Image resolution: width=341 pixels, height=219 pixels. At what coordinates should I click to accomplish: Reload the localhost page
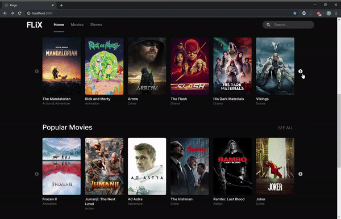19,13
